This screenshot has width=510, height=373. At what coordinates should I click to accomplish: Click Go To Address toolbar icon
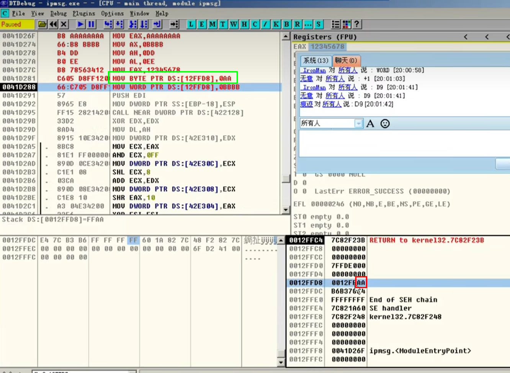174,24
